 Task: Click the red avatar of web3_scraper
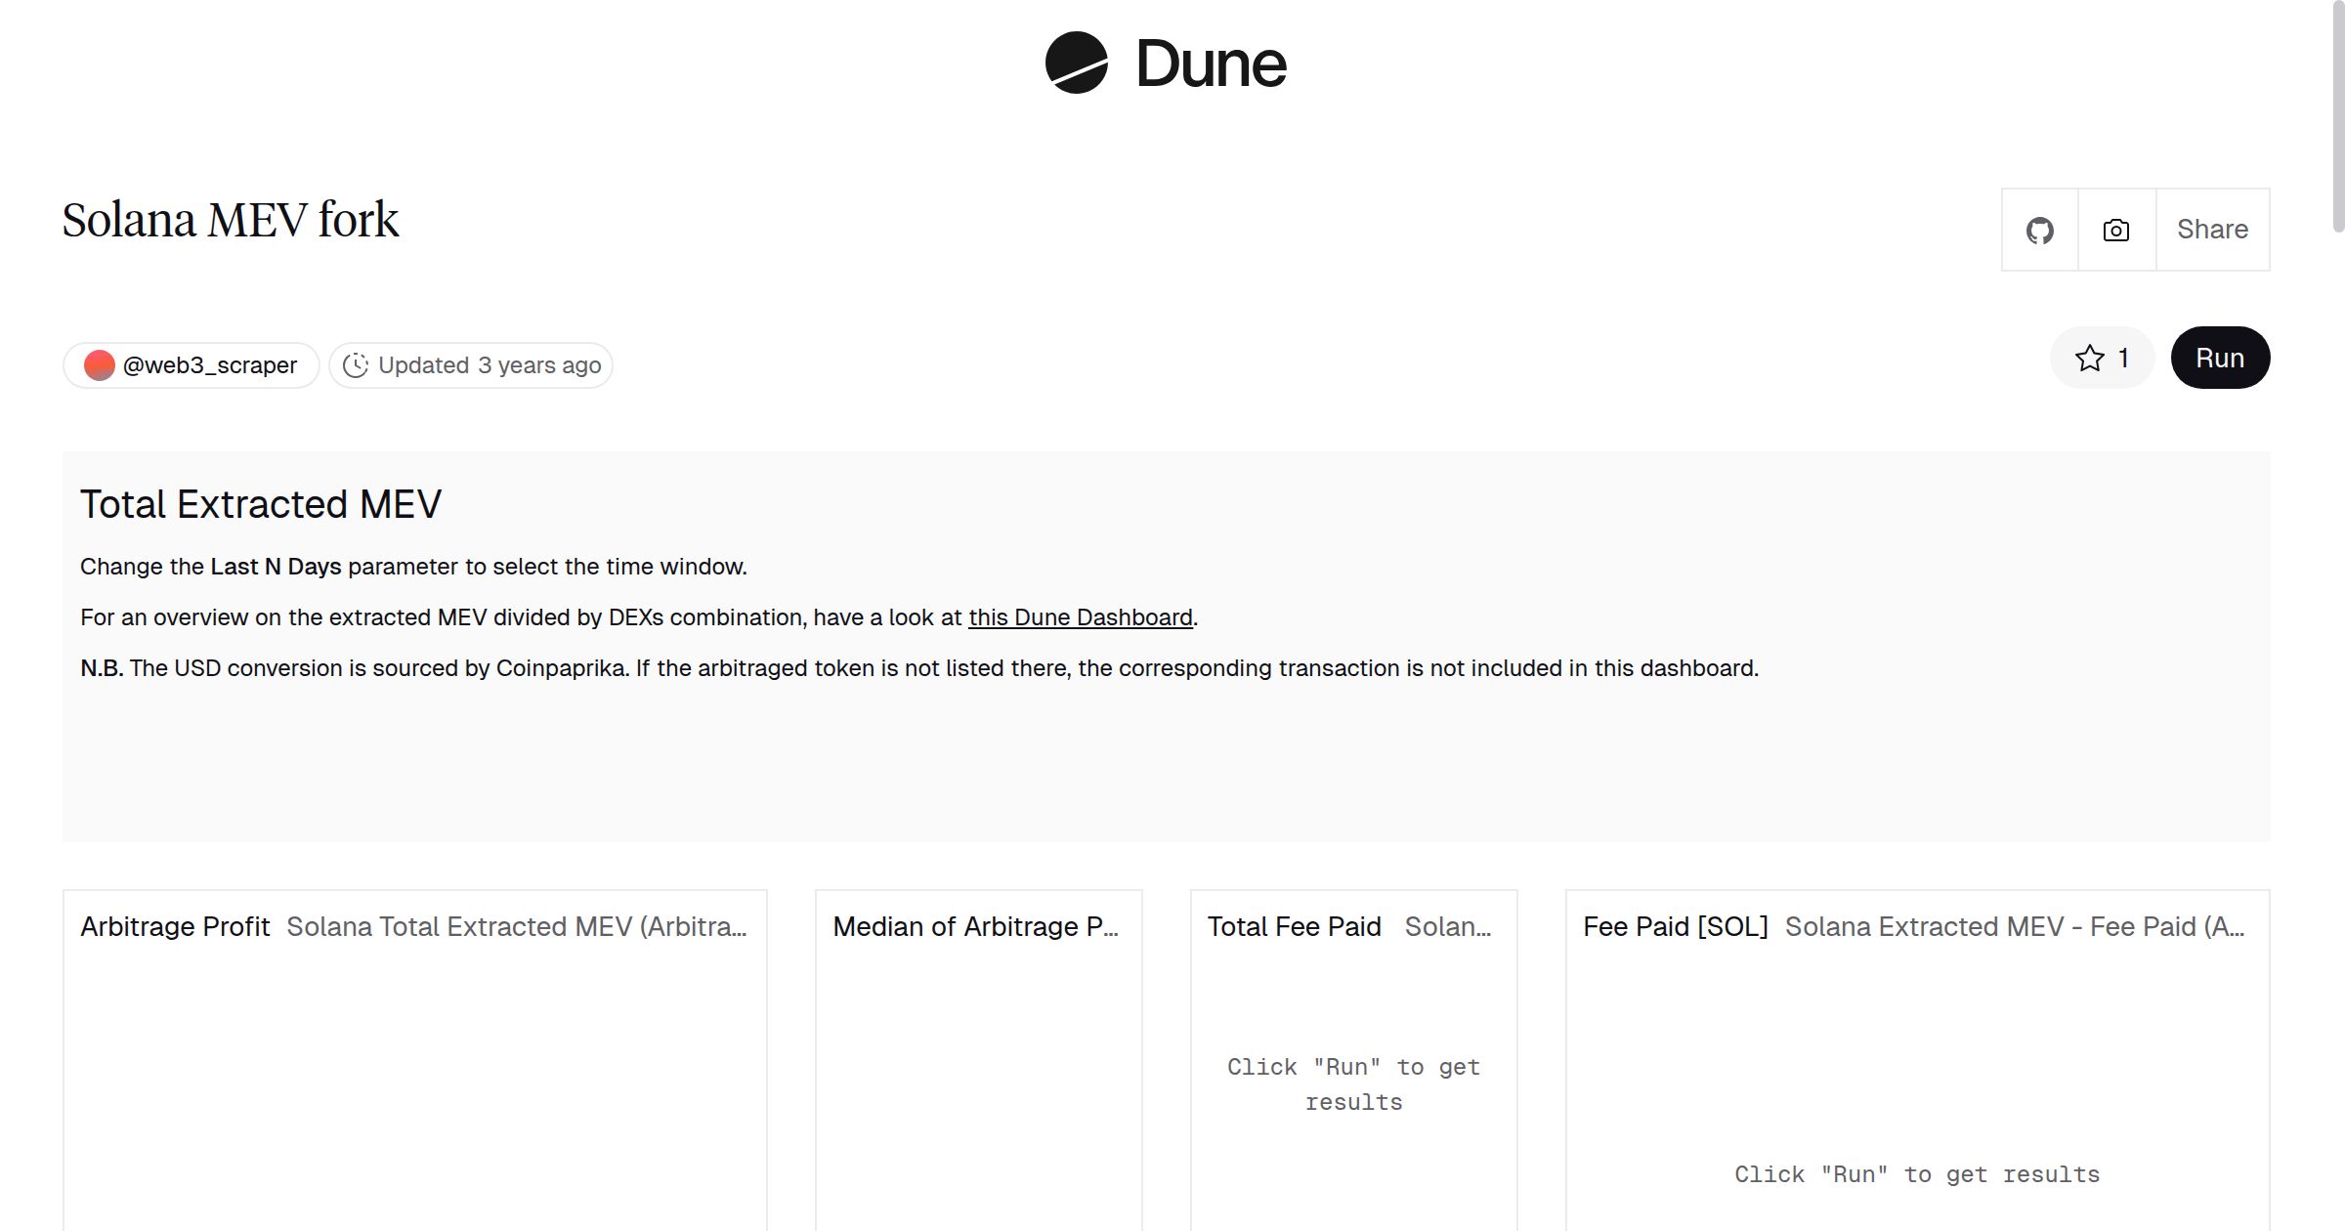coord(99,365)
